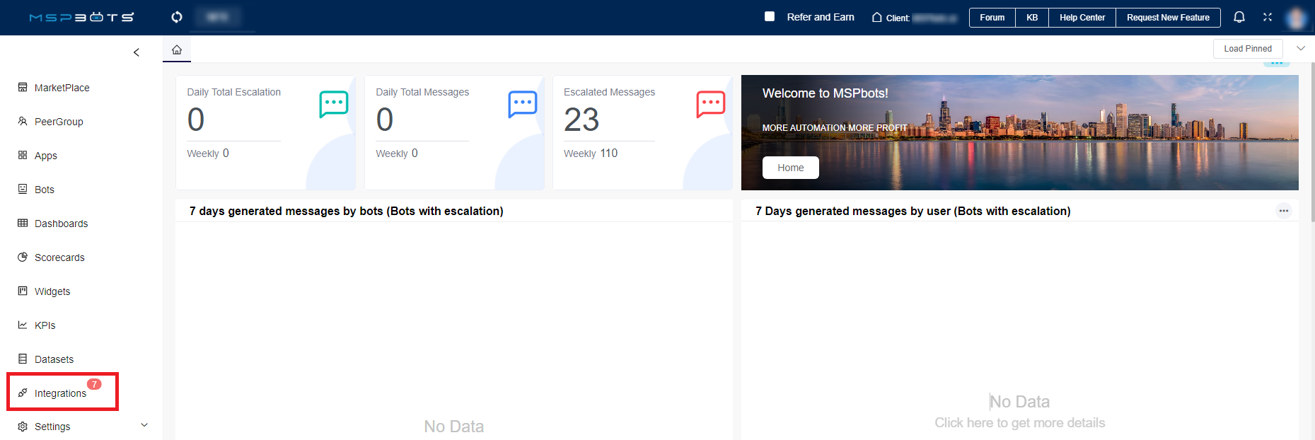Open more options for user messages widget
Viewport: 1315px width, 440px height.
pyautogui.click(x=1283, y=211)
